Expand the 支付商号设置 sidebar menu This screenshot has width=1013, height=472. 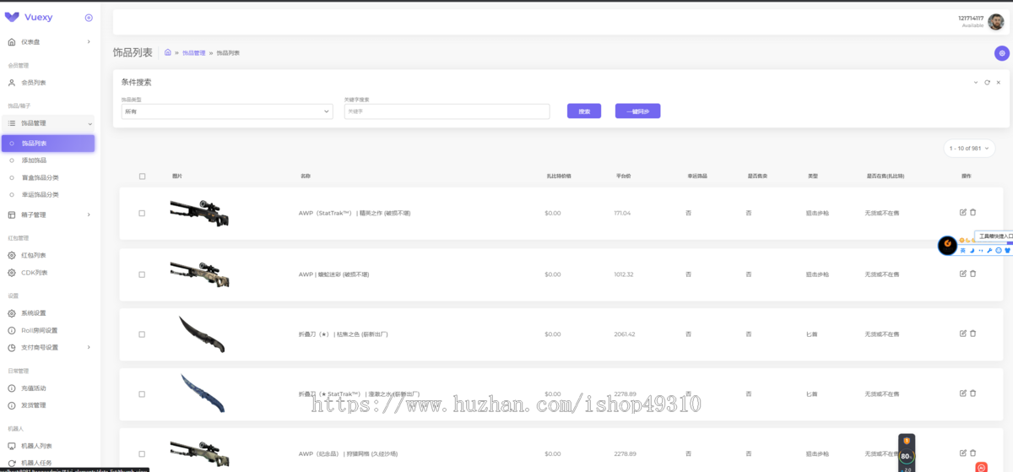[49, 347]
